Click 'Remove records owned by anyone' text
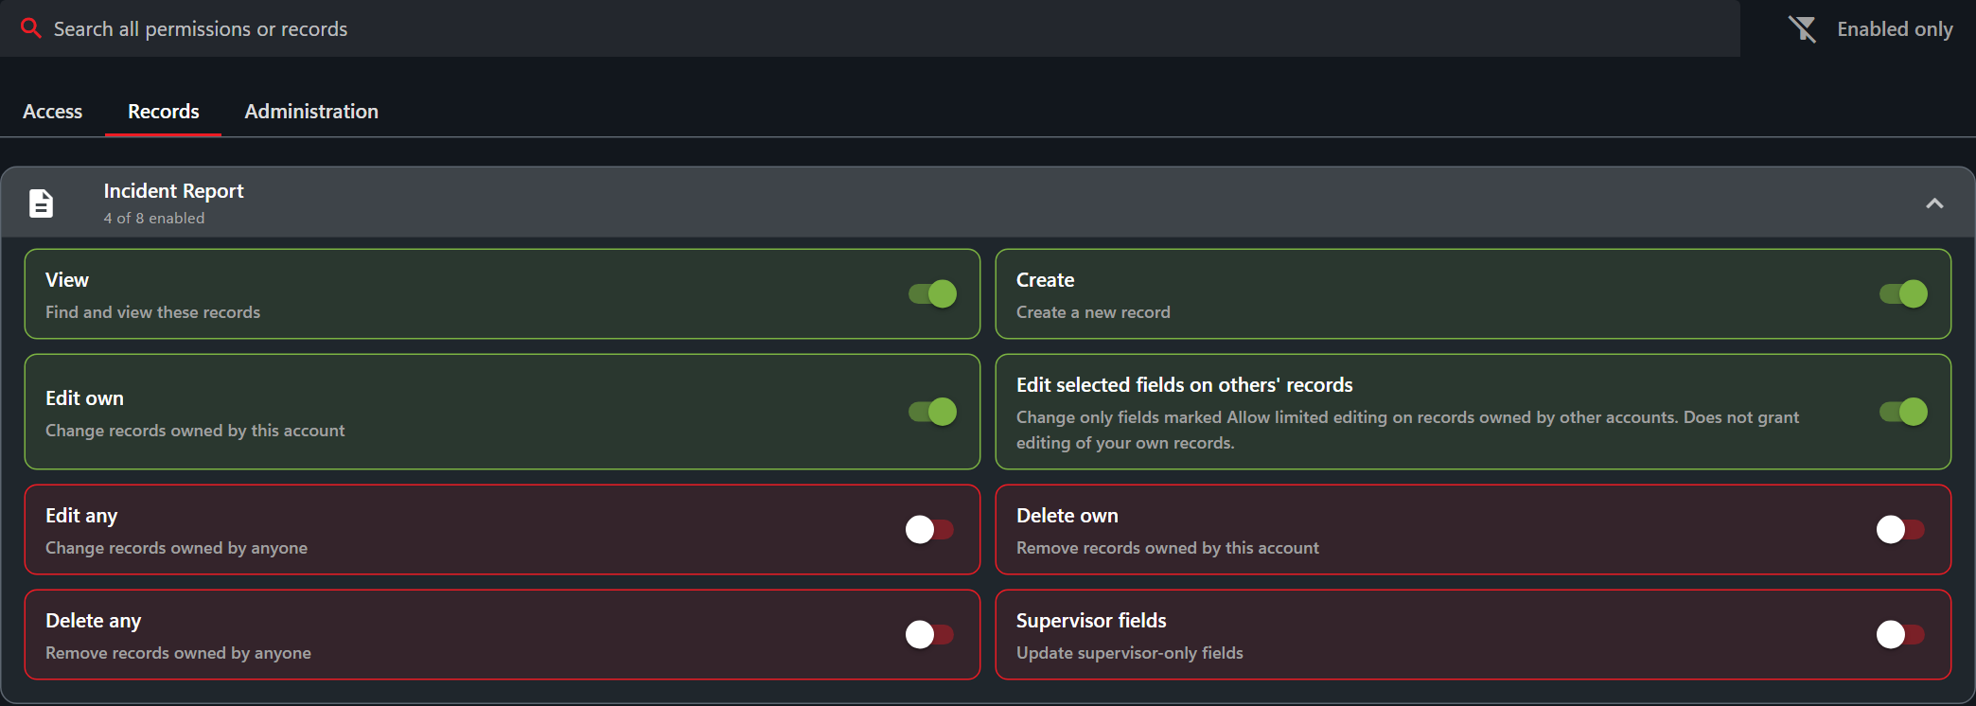Screen dimensions: 1976x706 pos(178,653)
